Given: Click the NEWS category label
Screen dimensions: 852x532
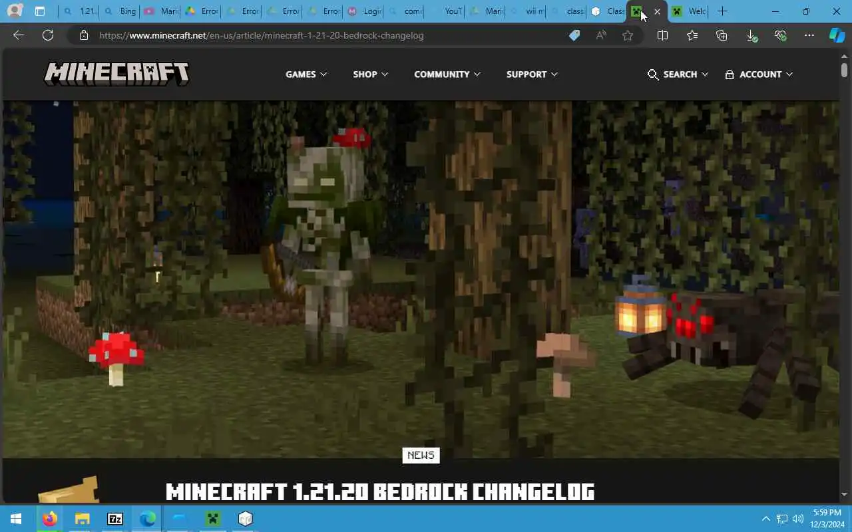Looking at the screenshot, I should (421, 455).
